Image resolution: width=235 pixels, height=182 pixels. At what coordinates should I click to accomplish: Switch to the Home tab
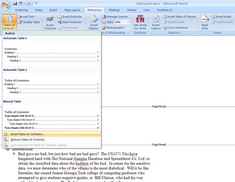coord(39,10)
